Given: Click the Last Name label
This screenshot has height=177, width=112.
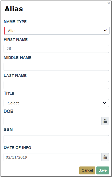Looking at the screenshot, I should (15, 75).
